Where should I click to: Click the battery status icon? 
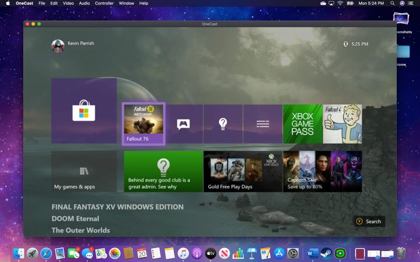(350, 3)
